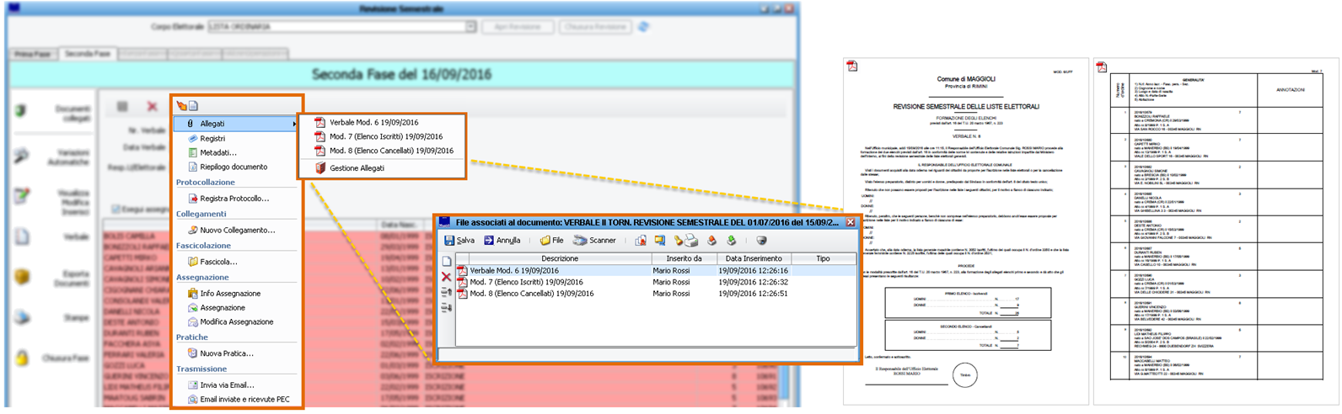This screenshot has height=414, width=1342.
Task: Select Nuova Pratica in the menu
Action: tap(226, 353)
